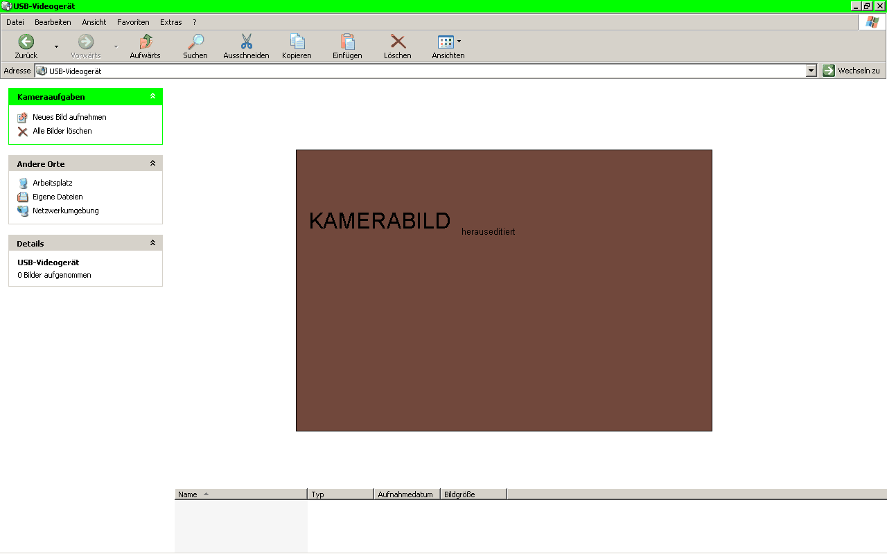
Task: Click the Arbeitsplatz computer icon
Action: tap(23, 184)
